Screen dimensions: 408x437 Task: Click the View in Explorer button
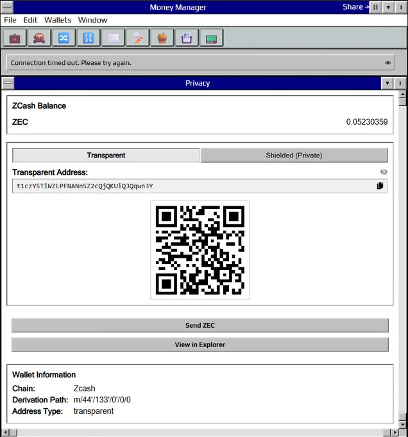pyautogui.click(x=200, y=344)
